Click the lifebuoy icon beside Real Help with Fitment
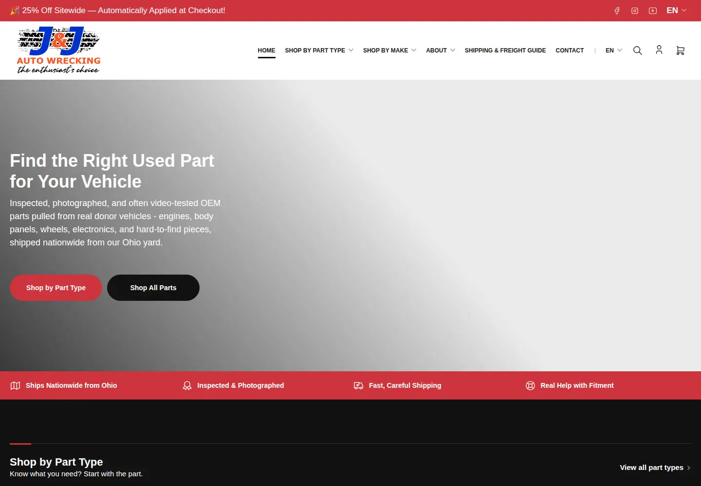Viewport: 701px width, 486px height. [x=531, y=385]
